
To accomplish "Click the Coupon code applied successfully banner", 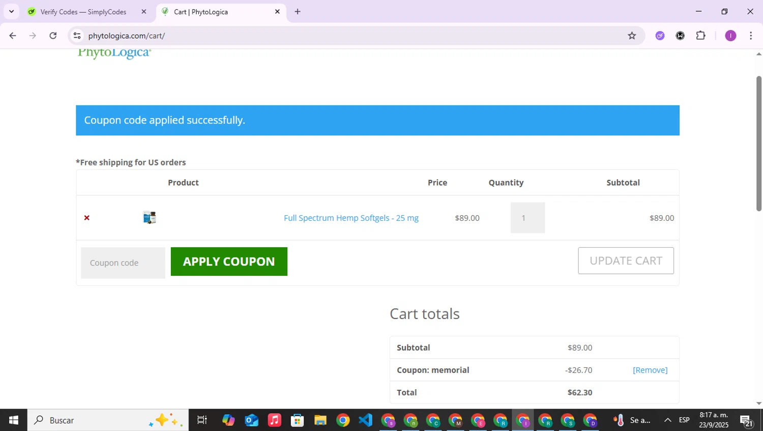I will point(377,121).
